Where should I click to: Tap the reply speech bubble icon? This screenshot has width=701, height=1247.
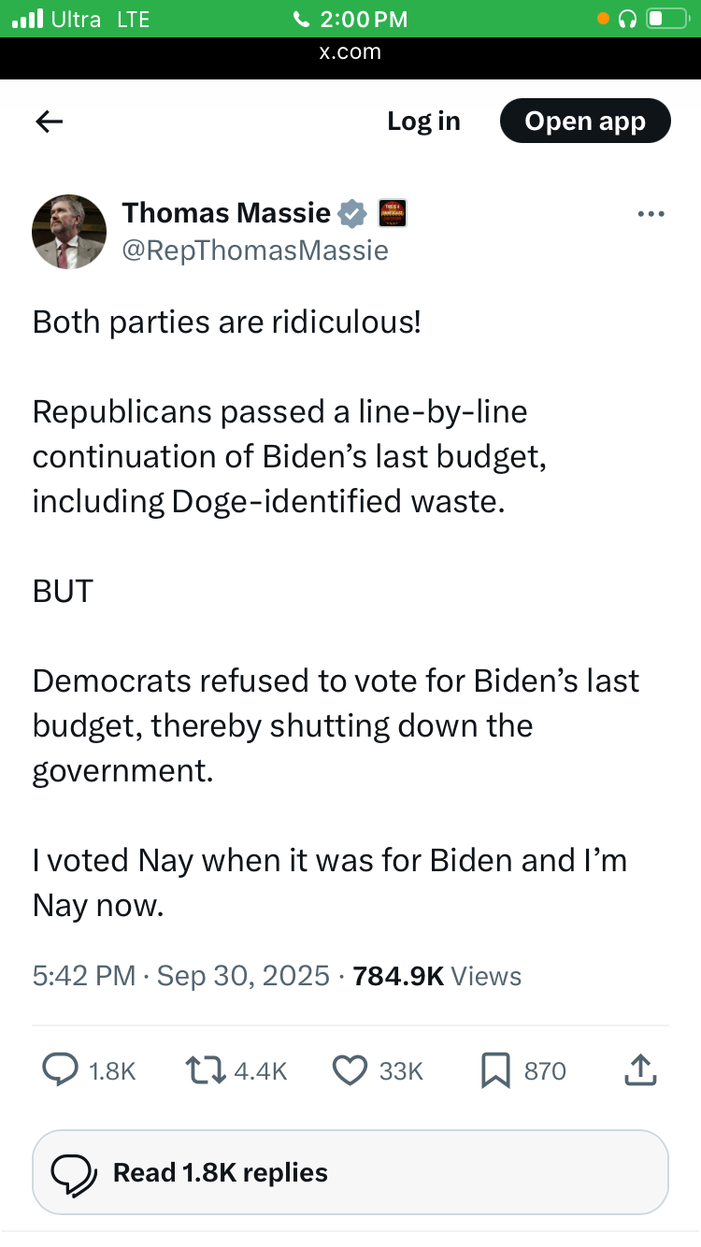click(61, 1070)
